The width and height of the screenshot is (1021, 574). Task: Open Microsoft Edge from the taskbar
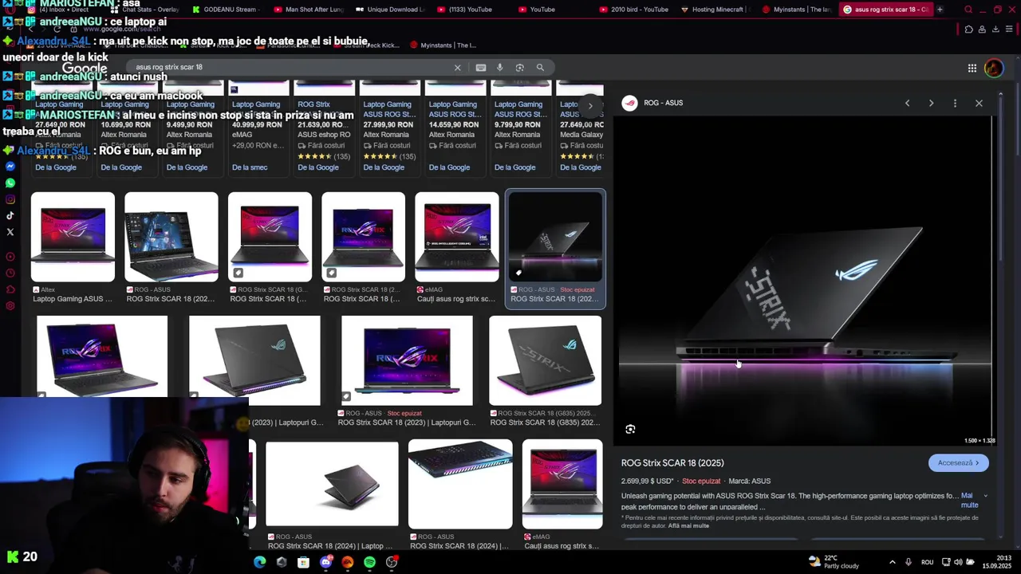coord(260,562)
